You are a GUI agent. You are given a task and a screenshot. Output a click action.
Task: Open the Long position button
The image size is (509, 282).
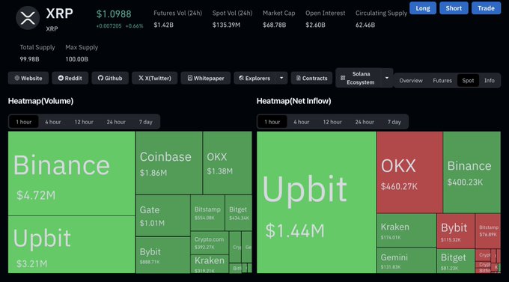pyautogui.click(x=423, y=8)
